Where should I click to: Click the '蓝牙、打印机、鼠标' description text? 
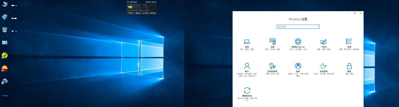click(273, 49)
